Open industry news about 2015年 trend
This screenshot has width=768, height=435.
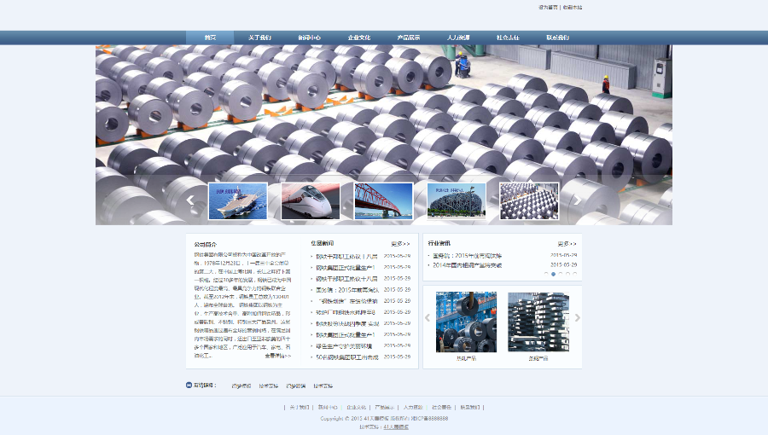point(468,255)
